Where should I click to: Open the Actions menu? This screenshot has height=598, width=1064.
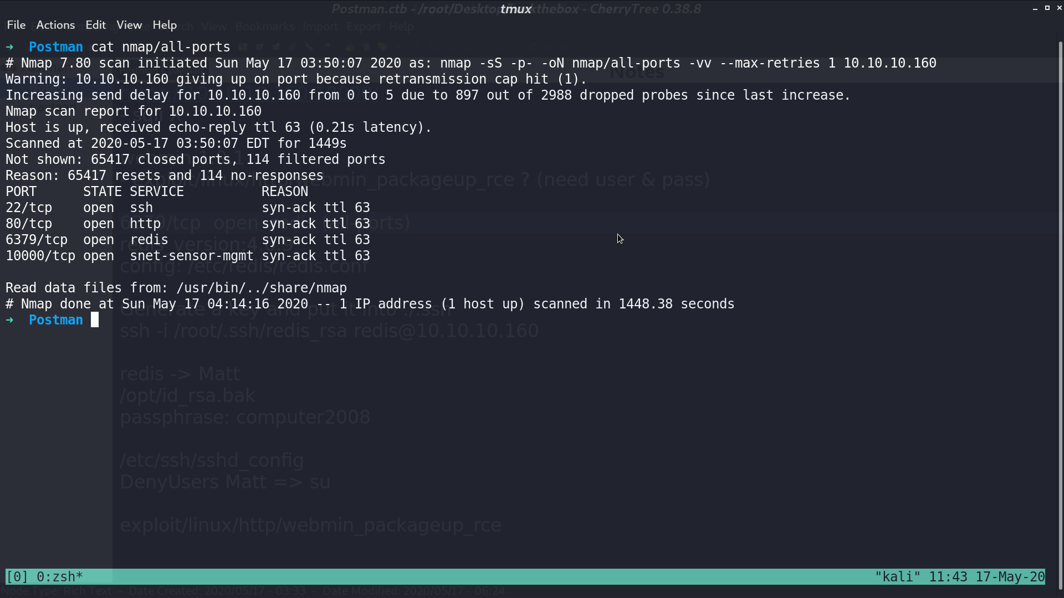click(55, 25)
